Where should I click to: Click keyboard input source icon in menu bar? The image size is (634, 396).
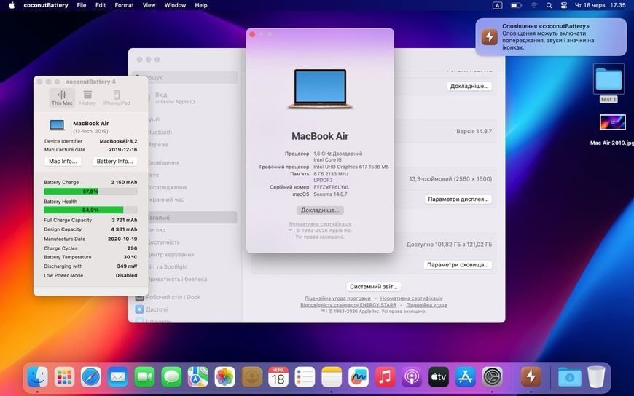coord(497,5)
